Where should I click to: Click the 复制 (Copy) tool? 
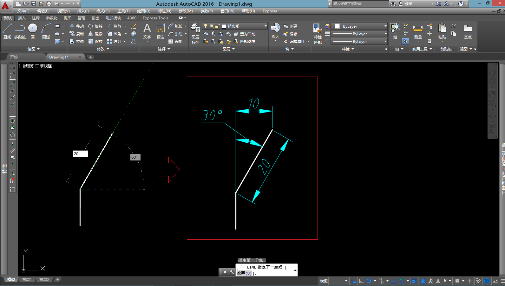76,34
